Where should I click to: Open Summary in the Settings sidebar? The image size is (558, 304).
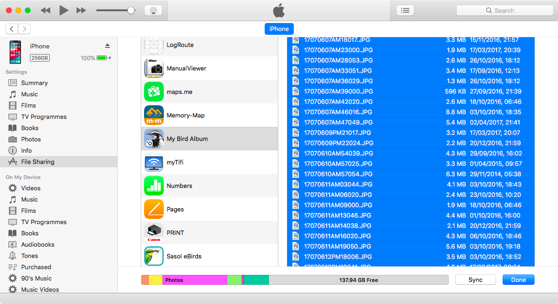coord(34,83)
